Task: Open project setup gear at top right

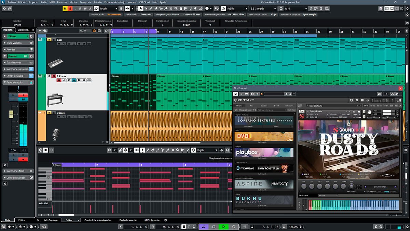Action: [x=408, y=9]
